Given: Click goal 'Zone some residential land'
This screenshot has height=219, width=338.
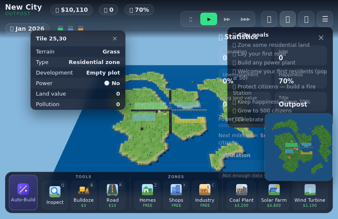Looking at the screenshot, I should click(x=271, y=45).
